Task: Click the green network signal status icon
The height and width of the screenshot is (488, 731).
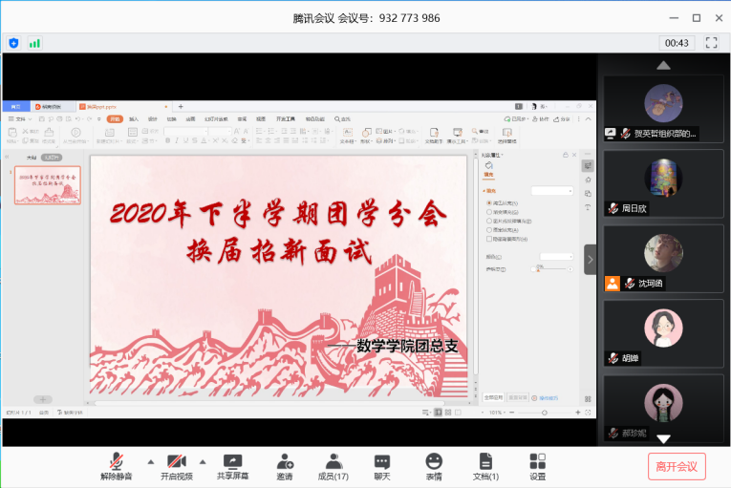Action: [x=34, y=43]
